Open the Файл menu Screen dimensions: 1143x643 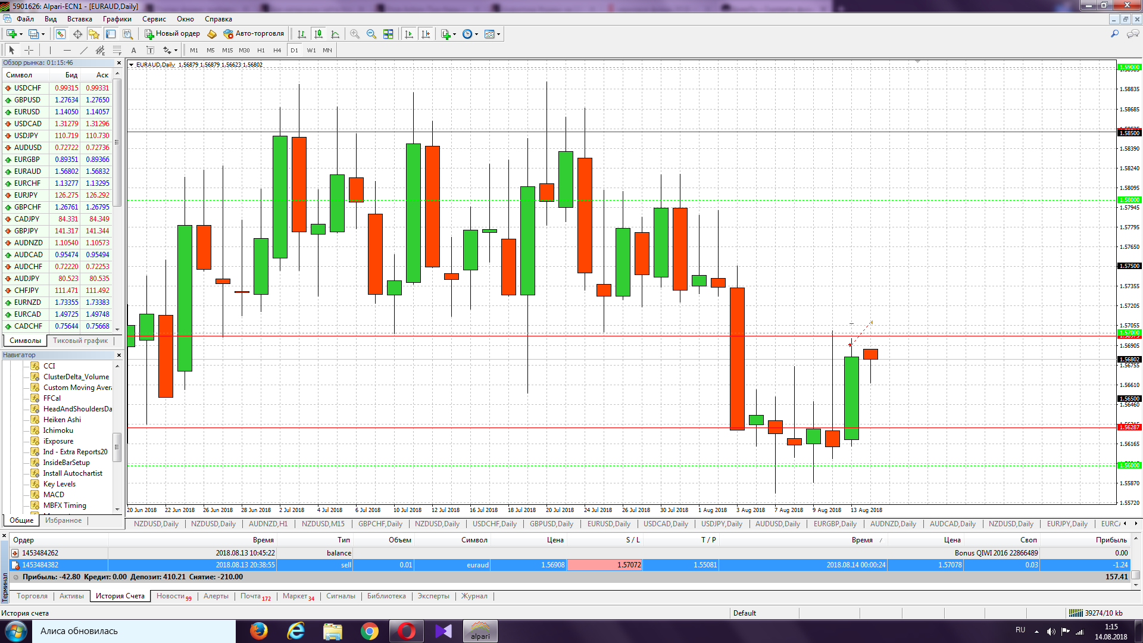(25, 19)
